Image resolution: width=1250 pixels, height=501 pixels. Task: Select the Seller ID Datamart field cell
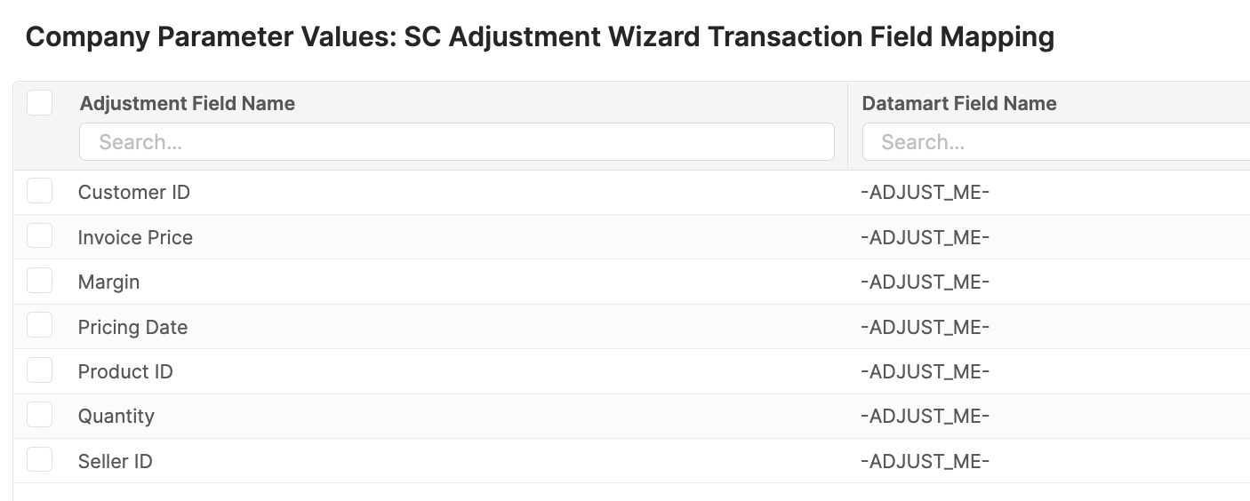tap(925, 461)
